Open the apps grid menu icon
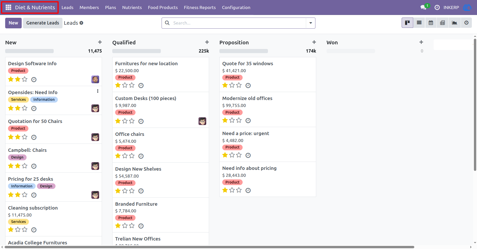This screenshot has width=477, height=249. tap(8, 7)
